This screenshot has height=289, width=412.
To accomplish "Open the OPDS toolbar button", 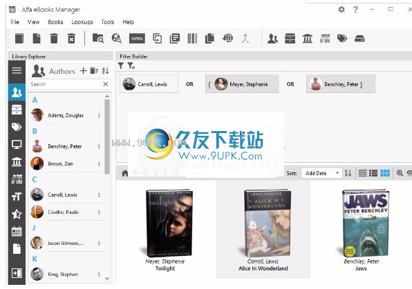I will (x=137, y=39).
